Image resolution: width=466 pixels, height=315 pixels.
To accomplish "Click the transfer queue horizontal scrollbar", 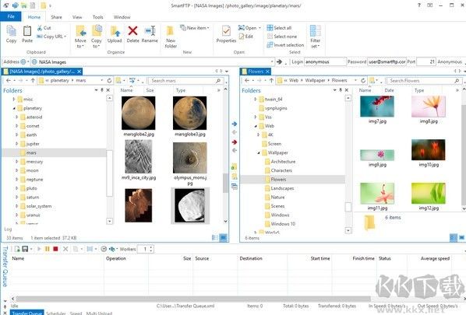I will (x=193, y=299).
